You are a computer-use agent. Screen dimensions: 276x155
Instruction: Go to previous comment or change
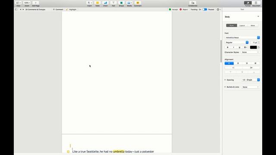tap(21, 9)
